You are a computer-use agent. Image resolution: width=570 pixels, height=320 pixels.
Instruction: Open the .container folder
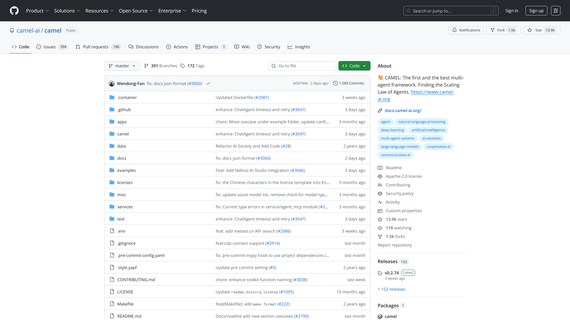[x=127, y=97]
